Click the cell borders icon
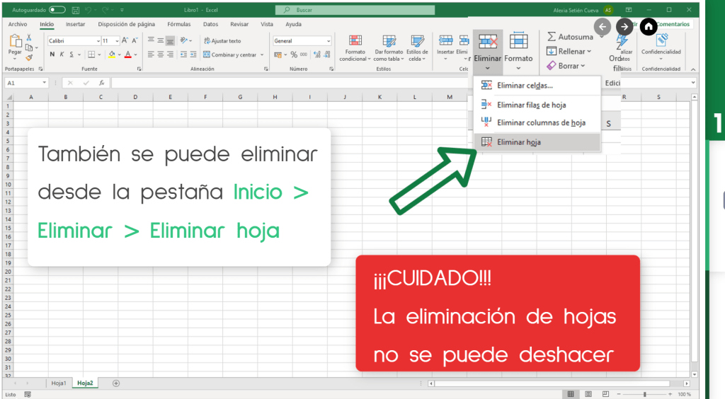Viewport: 725px width, 399px height. tap(91, 54)
